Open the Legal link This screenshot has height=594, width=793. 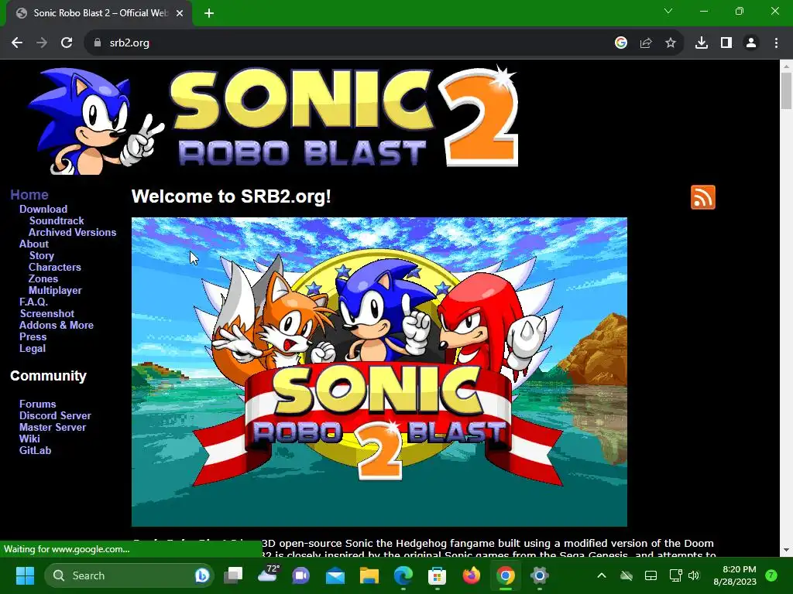pos(33,349)
